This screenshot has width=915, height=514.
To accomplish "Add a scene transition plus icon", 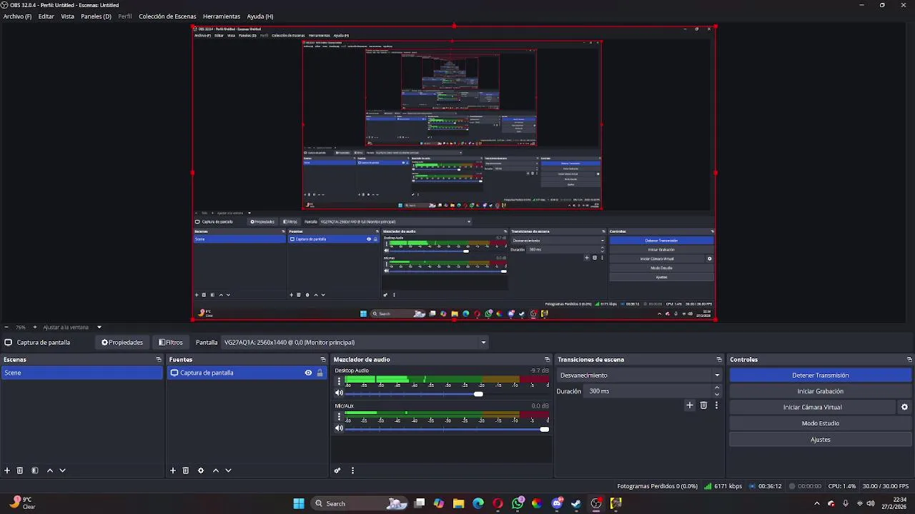I will coord(690,405).
